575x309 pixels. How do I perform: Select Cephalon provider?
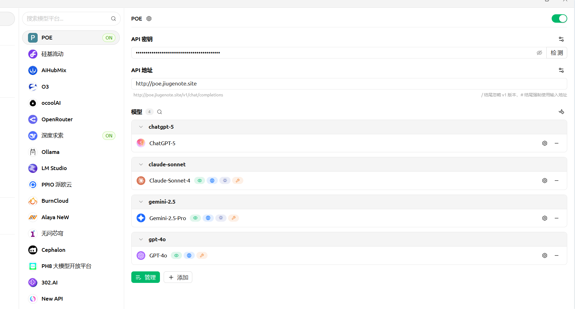click(71, 250)
